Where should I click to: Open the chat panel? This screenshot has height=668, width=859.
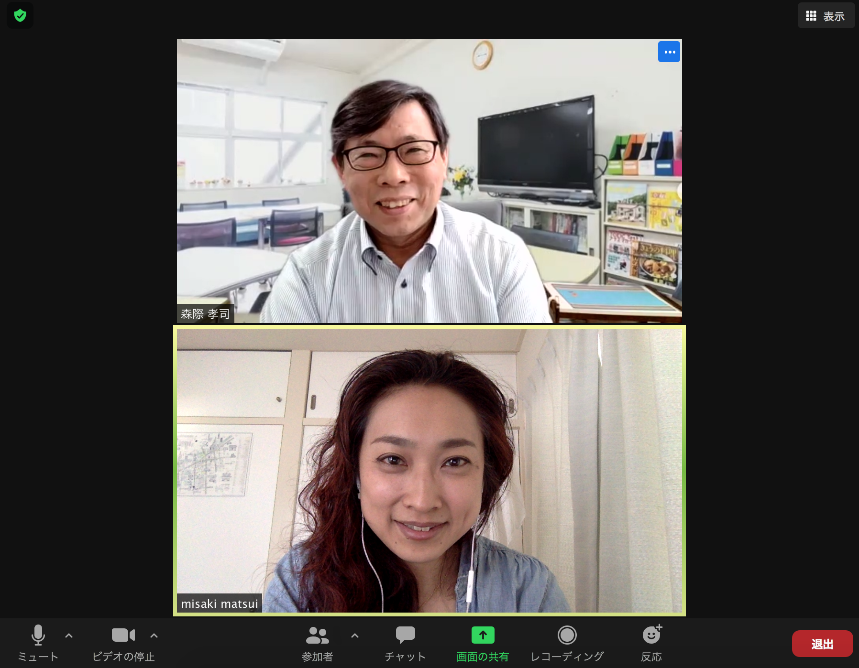[405, 635]
